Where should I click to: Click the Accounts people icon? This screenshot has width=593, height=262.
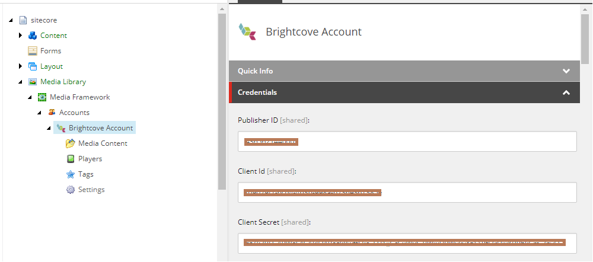tap(52, 112)
